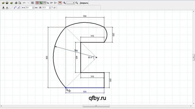The image size is (195, 109).
Task: Click the Закрыть button
Action: pos(84,3)
